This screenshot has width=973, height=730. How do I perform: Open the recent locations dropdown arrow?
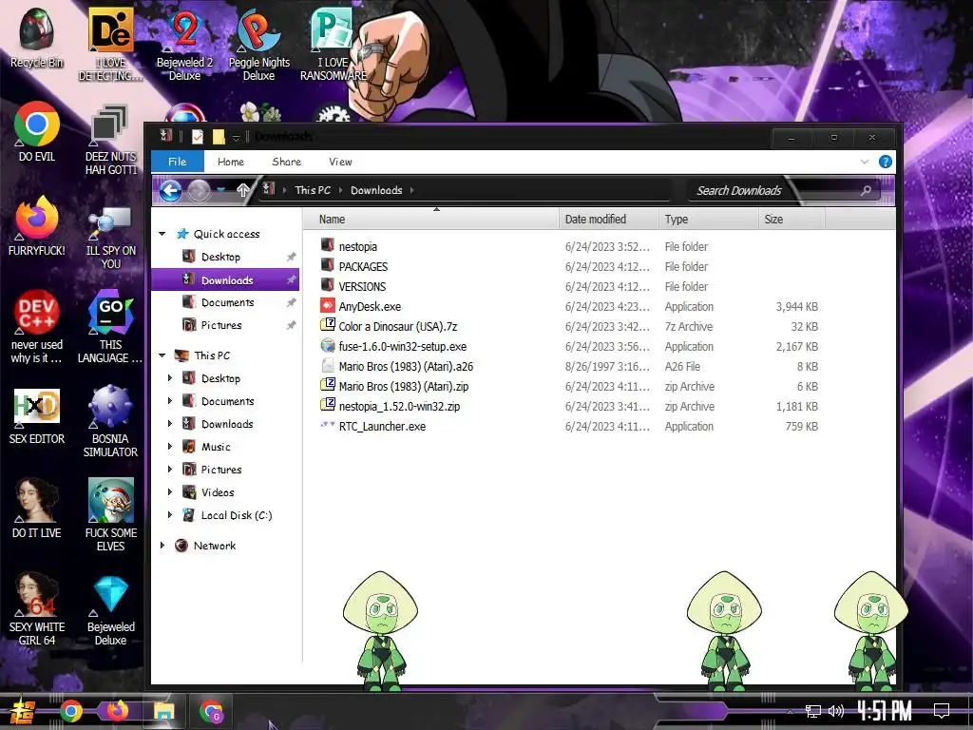pos(220,190)
